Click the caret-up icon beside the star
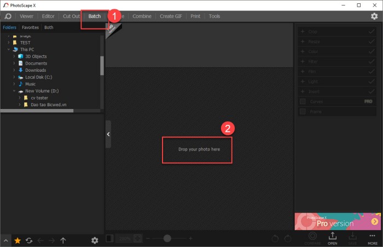This screenshot has width=383, height=247. point(6,240)
